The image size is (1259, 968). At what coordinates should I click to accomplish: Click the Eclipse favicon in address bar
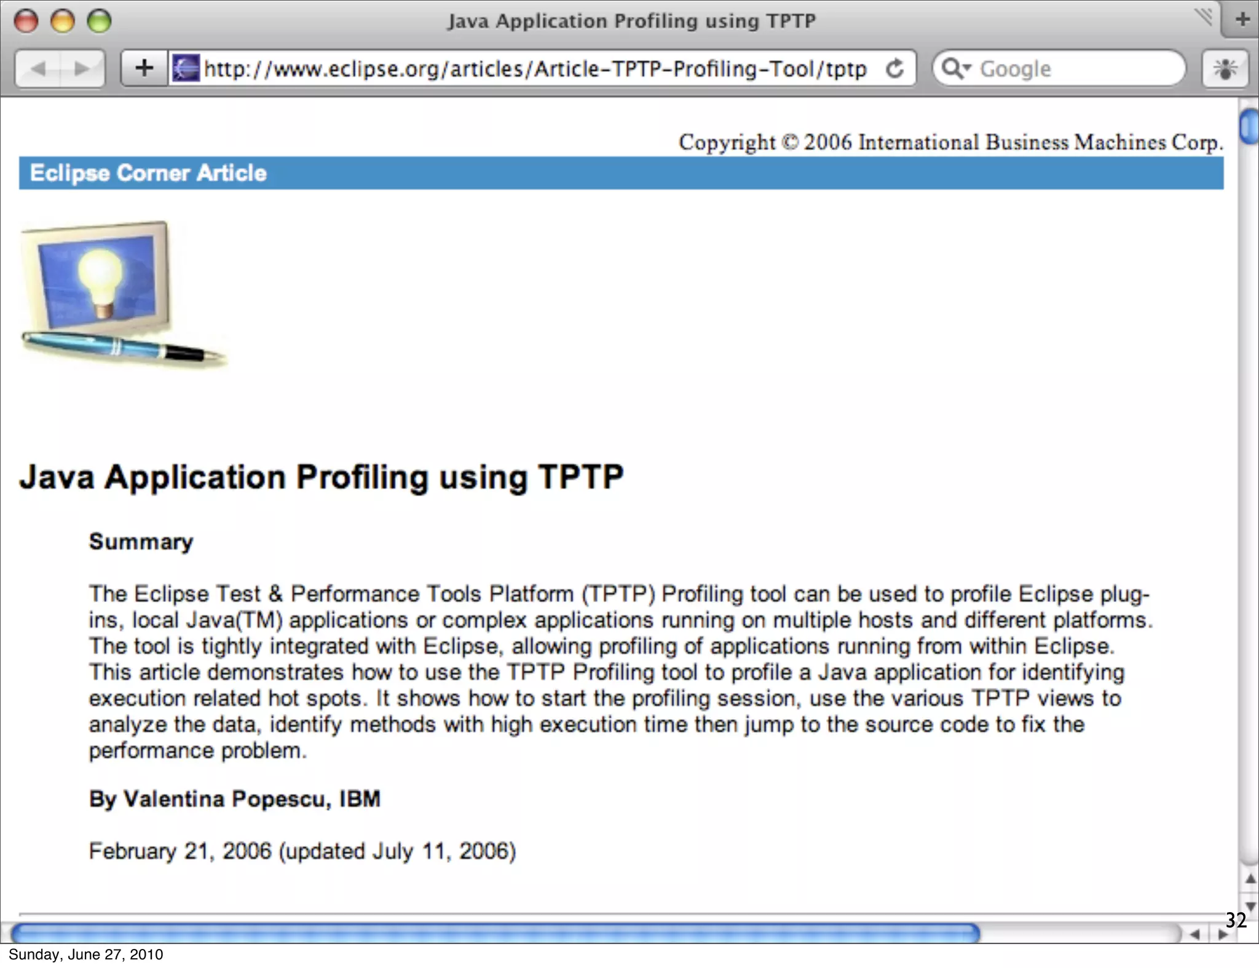(185, 68)
